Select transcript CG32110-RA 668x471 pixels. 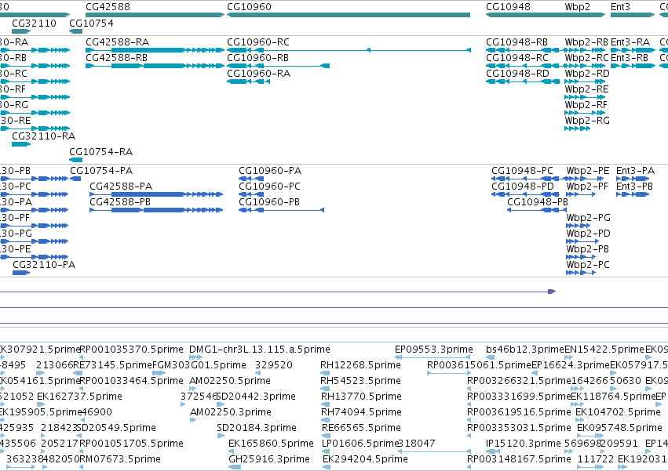coord(43,136)
